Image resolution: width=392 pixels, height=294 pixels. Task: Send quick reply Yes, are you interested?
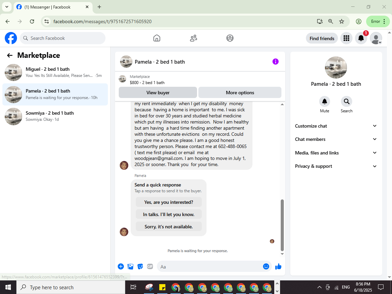168,202
